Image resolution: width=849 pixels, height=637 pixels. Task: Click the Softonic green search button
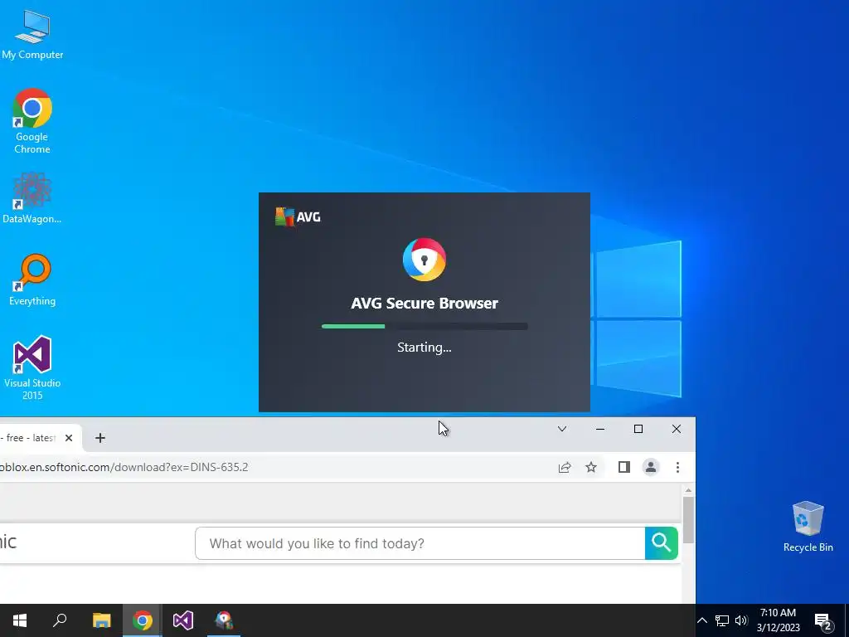pyautogui.click(x=661, y=543)
